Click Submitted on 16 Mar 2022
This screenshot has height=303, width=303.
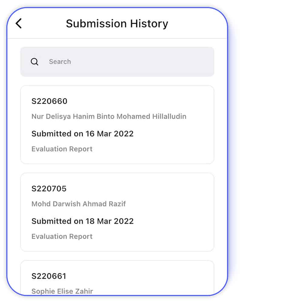pyautogui.click(x=82, y=134)
